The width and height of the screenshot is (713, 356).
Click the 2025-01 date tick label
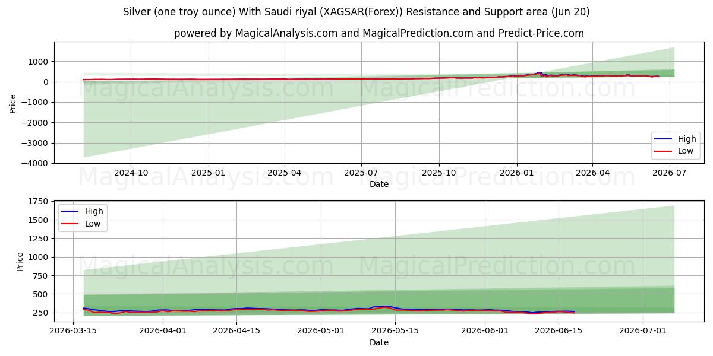point(209,172)
